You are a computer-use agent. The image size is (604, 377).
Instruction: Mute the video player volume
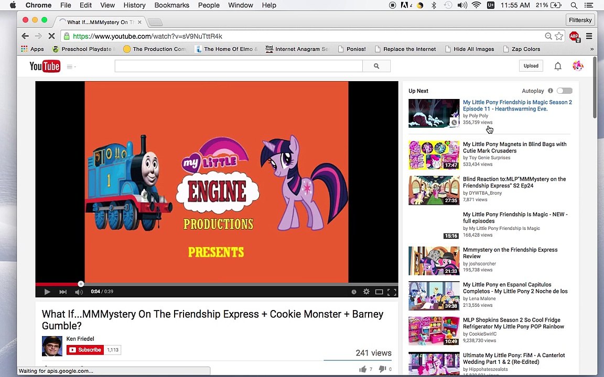coord(79,292)
